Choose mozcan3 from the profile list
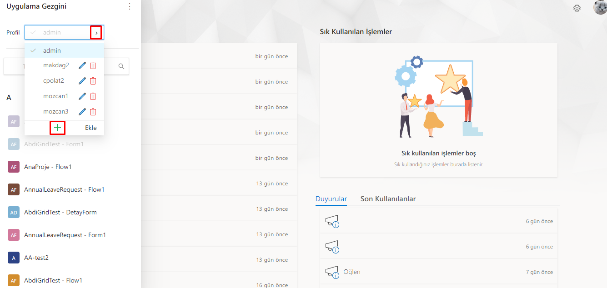 [55, 112]
